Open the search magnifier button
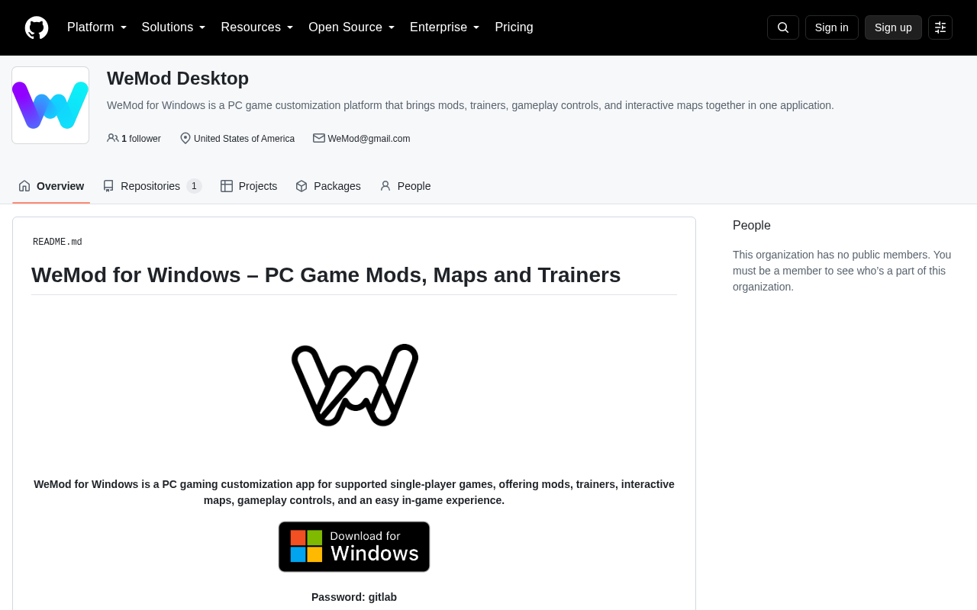Viewport: 977px width, 610px height. (783, 27)
